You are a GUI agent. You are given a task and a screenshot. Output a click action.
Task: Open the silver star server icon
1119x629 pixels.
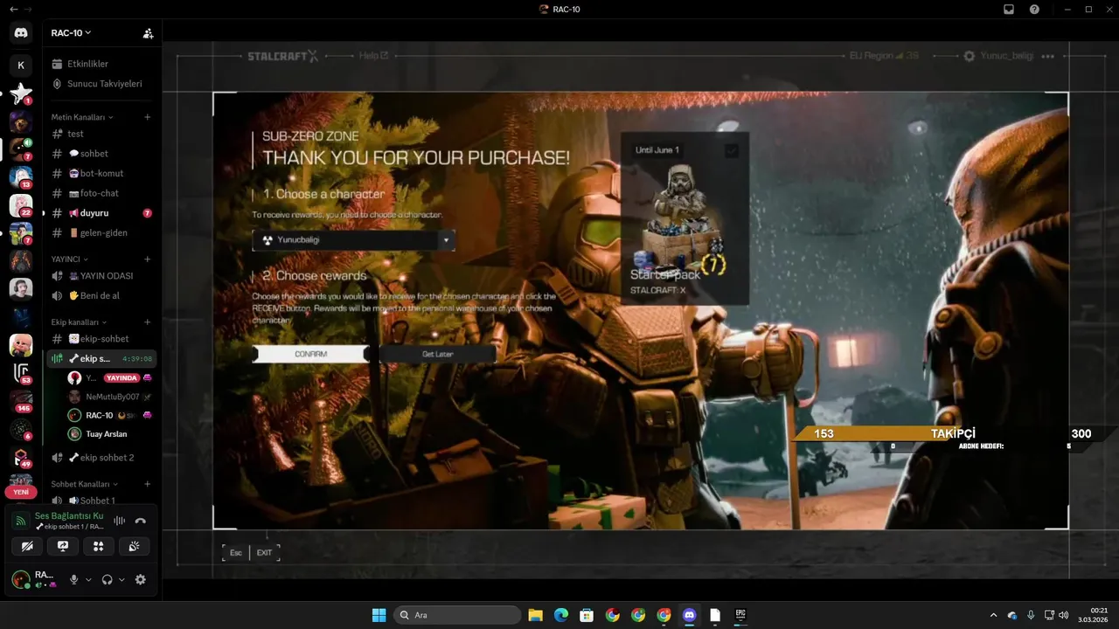coord(21,93)
